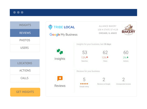Click the 'Reviews for your business' heading
147x109 pixels.
(x=88, y=71)
